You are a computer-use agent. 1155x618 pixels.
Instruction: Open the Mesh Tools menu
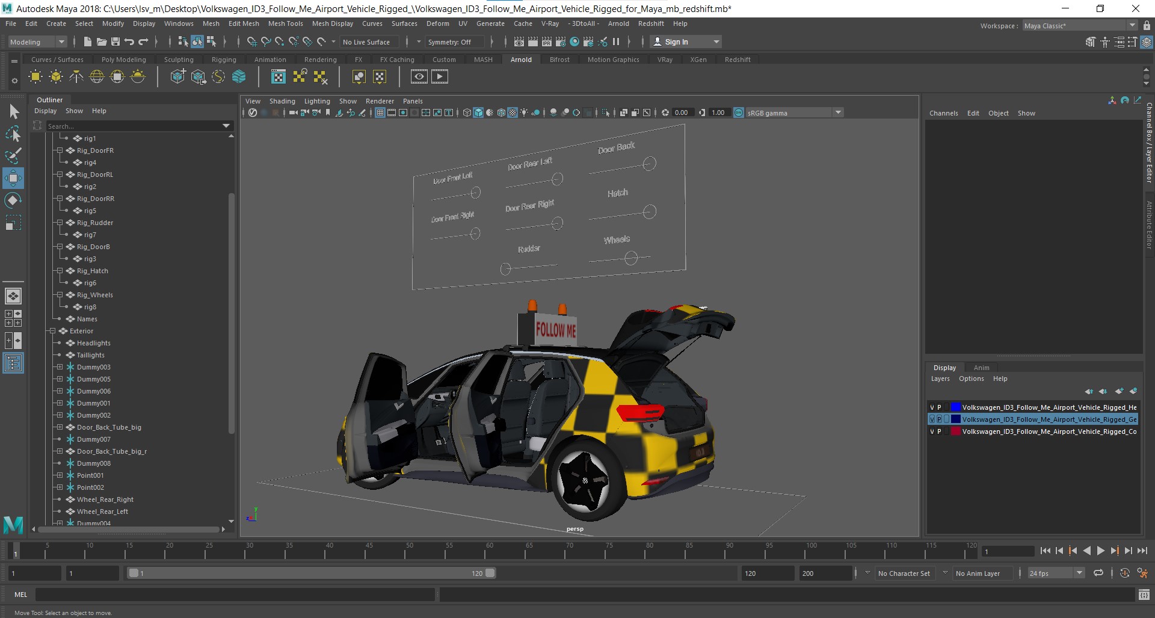[285, 23]
